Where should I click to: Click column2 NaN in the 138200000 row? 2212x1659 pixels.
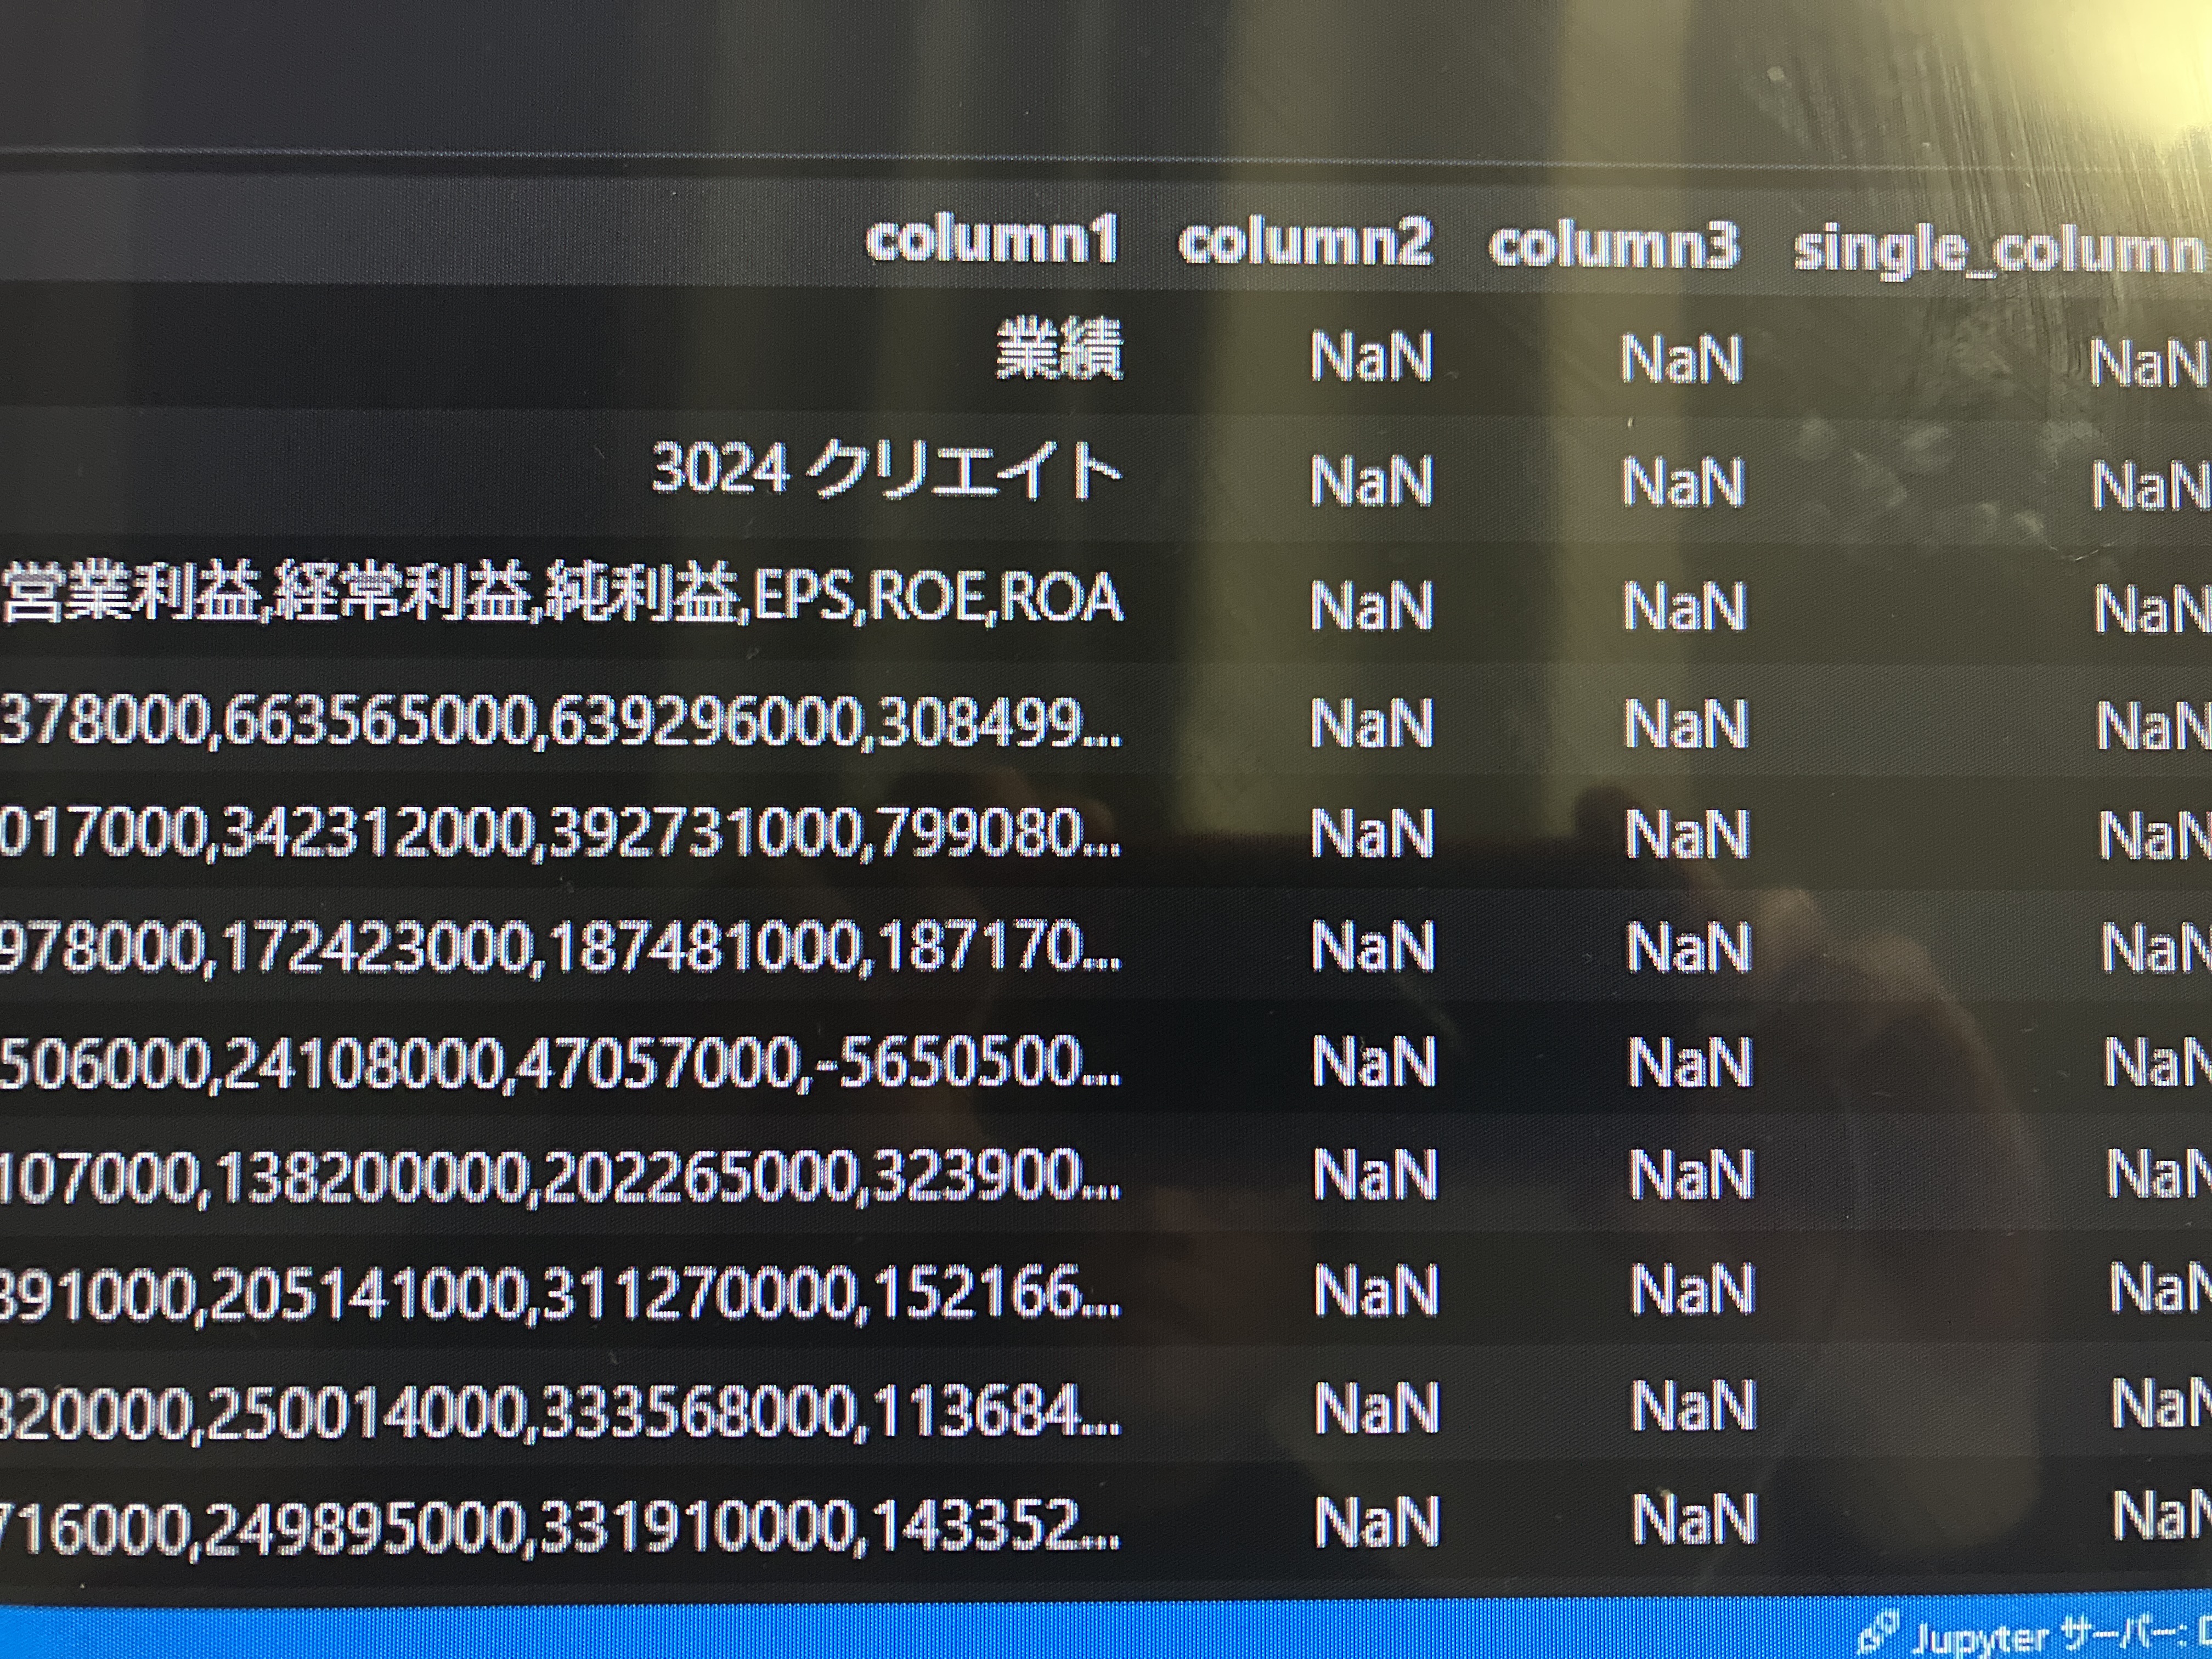[1375, 1175]
